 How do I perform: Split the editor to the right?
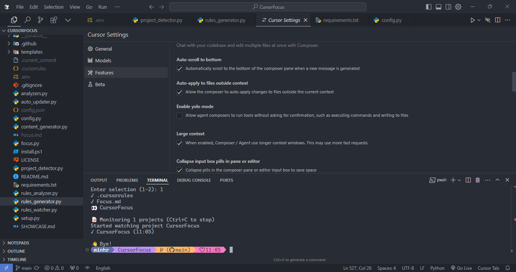498,20
